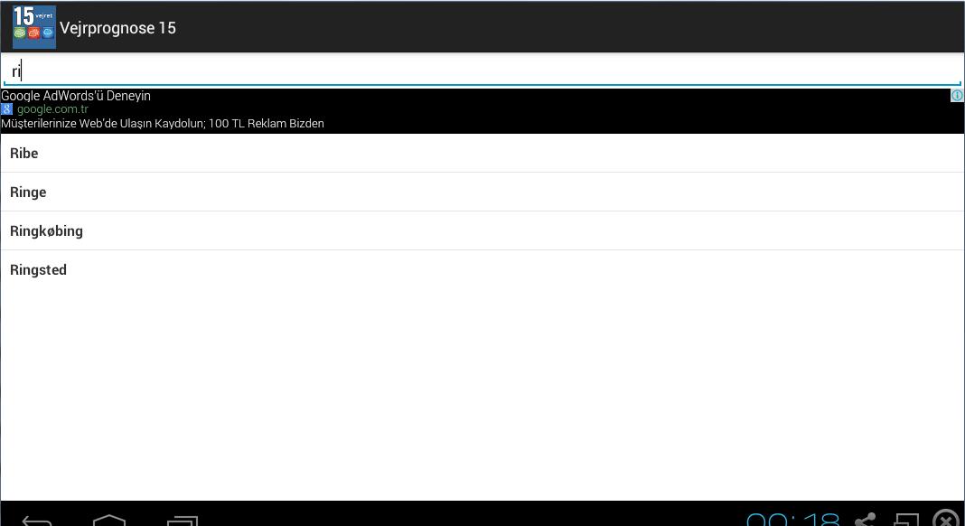The height and width of the screenshot is (526, 965).
Task: Click the window resize icon beside share
Action: click(x=906, y=521)
